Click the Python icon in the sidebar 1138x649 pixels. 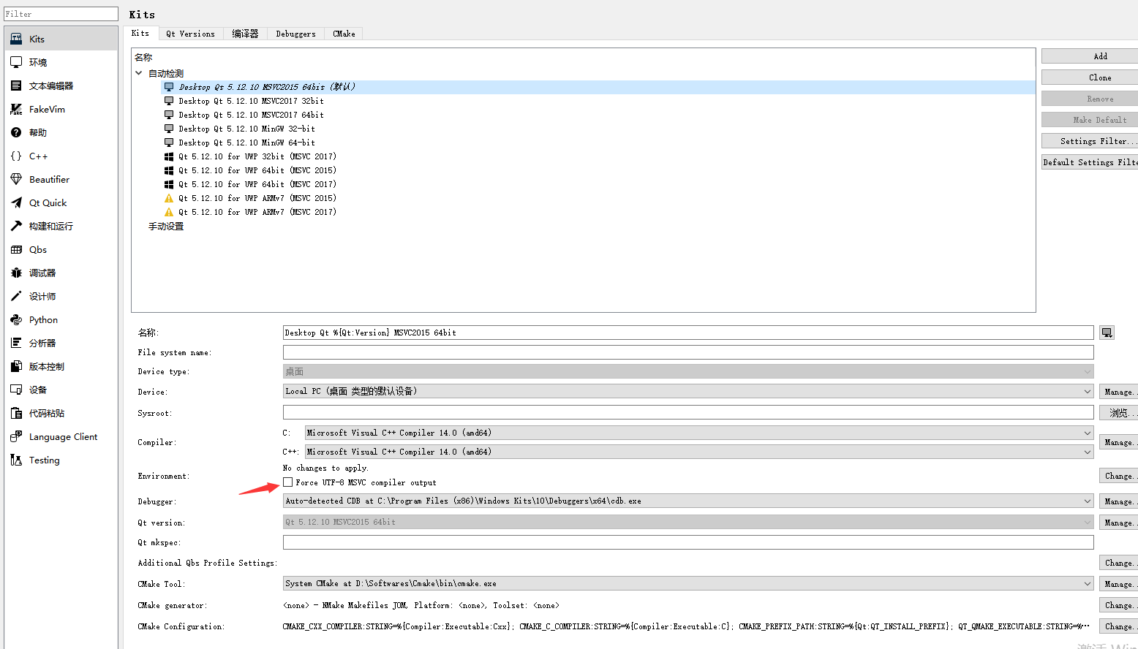[16, 320]
